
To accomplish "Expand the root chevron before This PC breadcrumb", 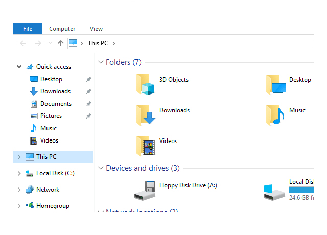I will 82,43.
